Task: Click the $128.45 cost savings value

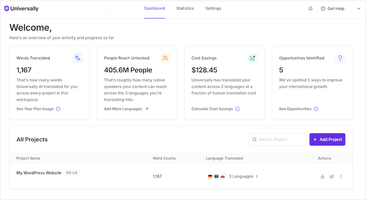Action: pos(205,70)
